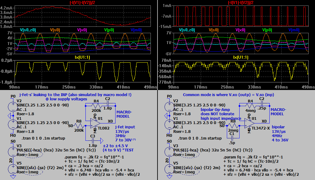The height and width of the screenshot is (180, 315).
Task: Select the magenta V(x0) trace label in left plot
Action: (84, 30)
